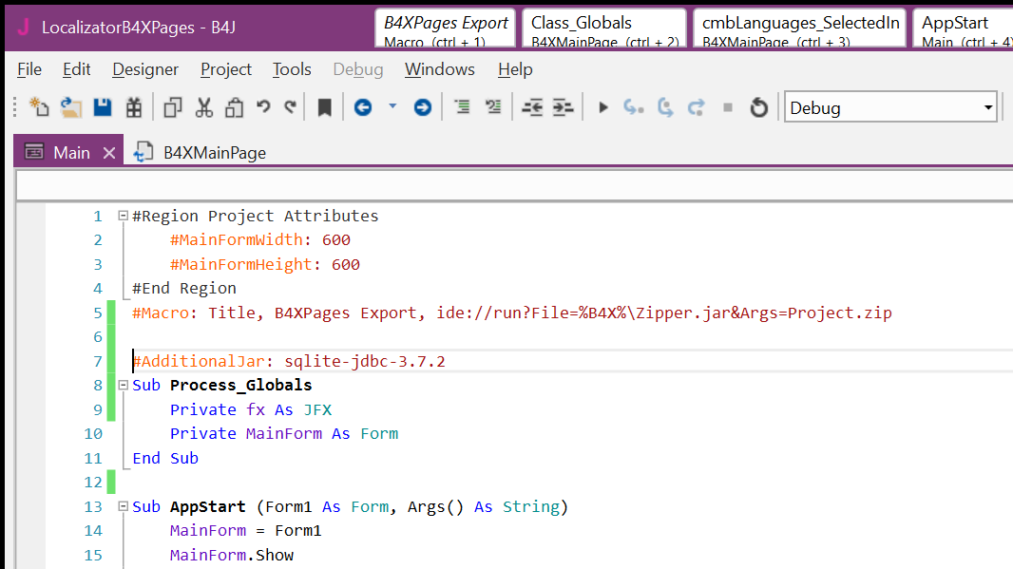Toggle bookmark with the bookmark icon
Image resolution: width=1013 pixels, height=569 pixels.
[324, 107]
